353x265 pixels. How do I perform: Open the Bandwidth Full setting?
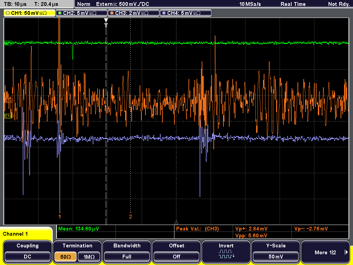[127, 257]
